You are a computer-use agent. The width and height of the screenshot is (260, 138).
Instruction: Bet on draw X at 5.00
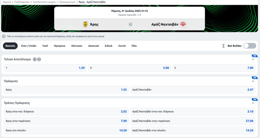tap(130, 68)
